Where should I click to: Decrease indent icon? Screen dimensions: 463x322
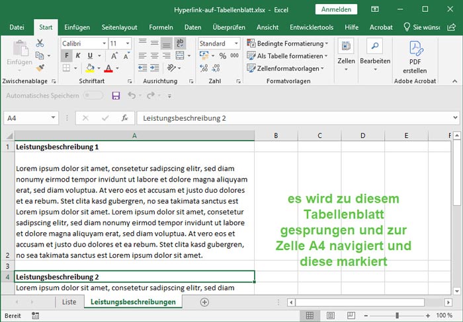click(x=143, y=68)
